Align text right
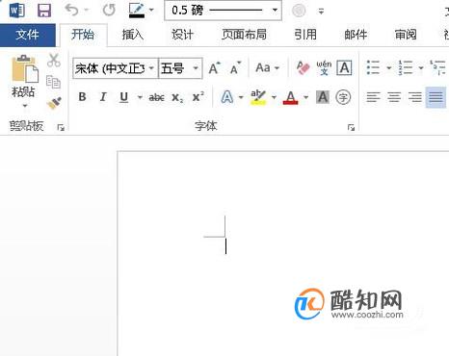This screenshot has height=356, width=449. pos(415,97)
